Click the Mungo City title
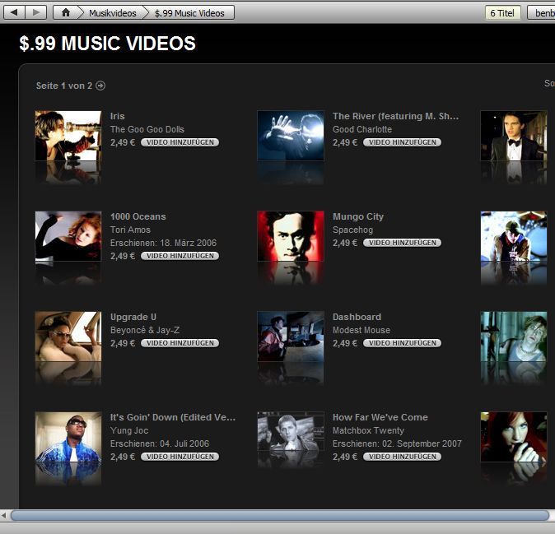Screen dimensions: 555x534 pos(358,216)
